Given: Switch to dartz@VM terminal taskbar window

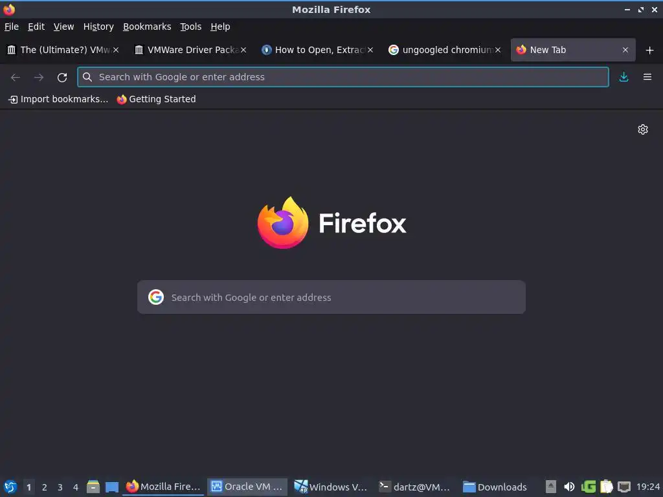Looking at the screenshot, I should click(x=415, y=487).
